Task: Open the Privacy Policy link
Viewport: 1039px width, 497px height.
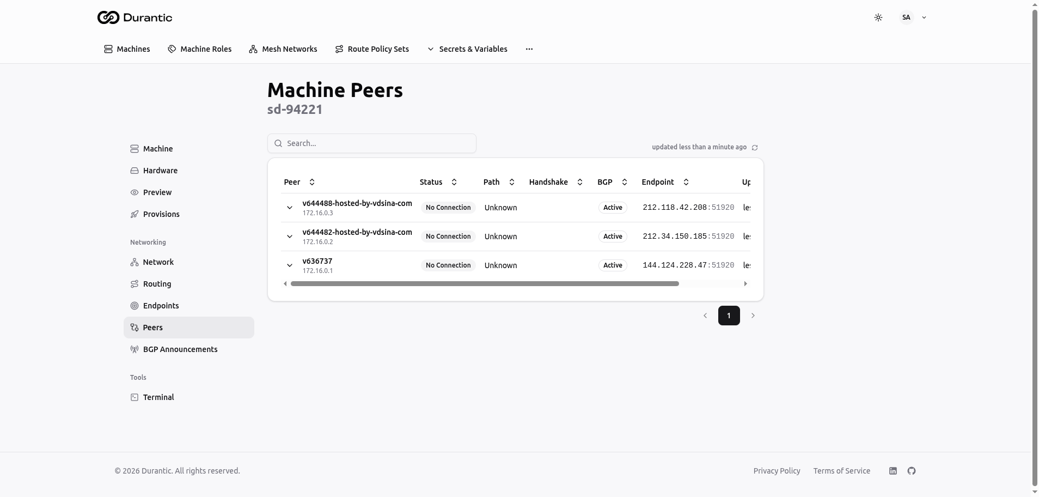Action: (777, 471)
